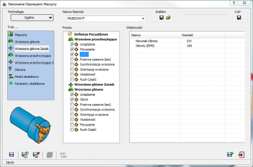Viewport: 253px width, 167px height.
Task: Select the Kierunek Obrotu property name
Action: click(x=147, y=41)
